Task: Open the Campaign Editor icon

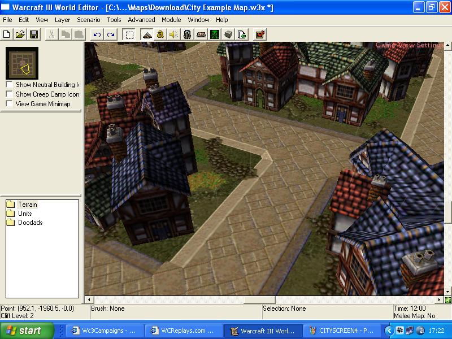Action: click(201, 35)
